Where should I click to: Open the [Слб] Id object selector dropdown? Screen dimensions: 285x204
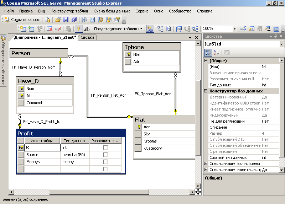[x=281, y=44]
